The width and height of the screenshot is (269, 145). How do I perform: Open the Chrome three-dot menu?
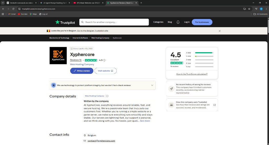click(x=266, y=9)
